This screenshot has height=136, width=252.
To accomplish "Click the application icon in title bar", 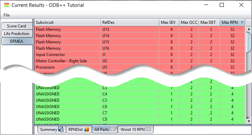I will click(x=6, y=5).
